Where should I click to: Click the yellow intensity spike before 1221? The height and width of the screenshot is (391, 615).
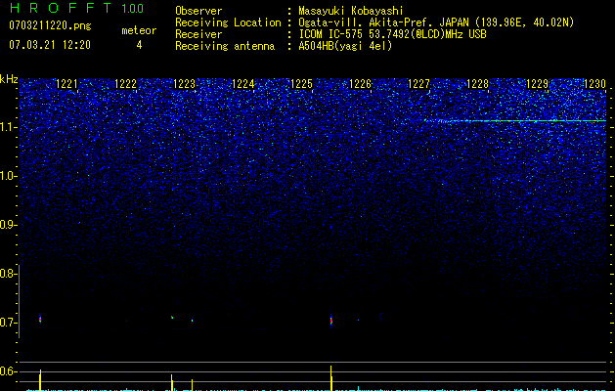click(x=40, y=380)
